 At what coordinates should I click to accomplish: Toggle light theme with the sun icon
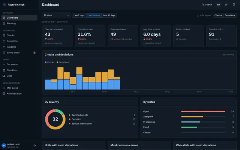click(x=226, y=4)
